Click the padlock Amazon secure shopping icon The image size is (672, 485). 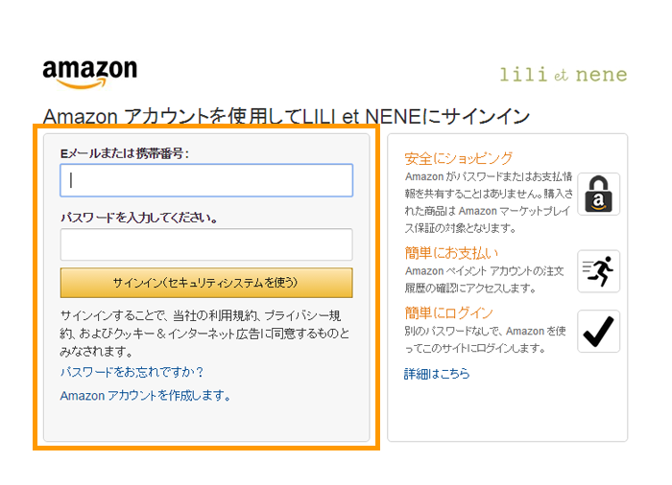tap(598, 195)
